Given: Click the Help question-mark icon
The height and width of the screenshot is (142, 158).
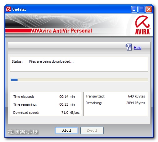Looking at the screenshot, I should (x=129, y=47).
